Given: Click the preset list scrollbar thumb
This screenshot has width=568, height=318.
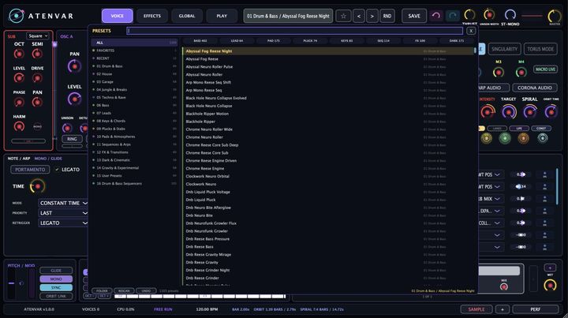Looking at the screenshot, I should pos(475,51).
